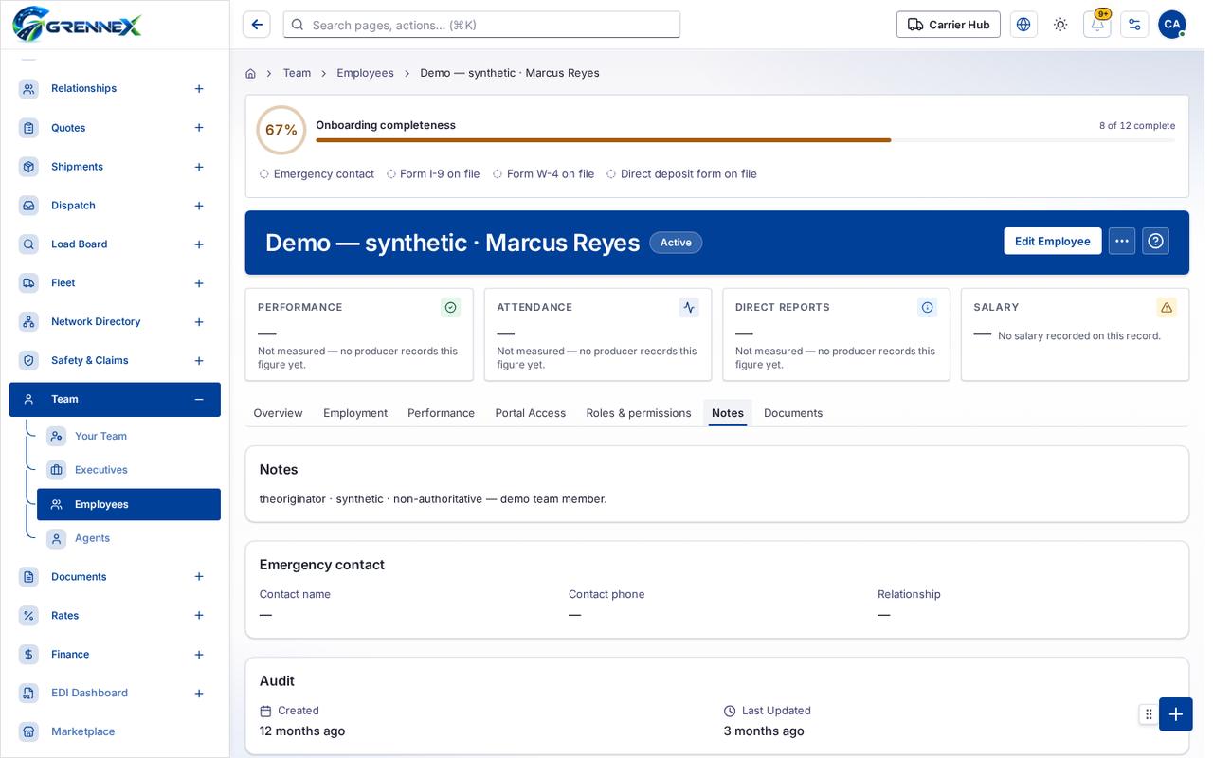The height and width of the screenshot is (758, 1213).
Task: Click the drag handle beside plus button
Action: (1149, 714)
